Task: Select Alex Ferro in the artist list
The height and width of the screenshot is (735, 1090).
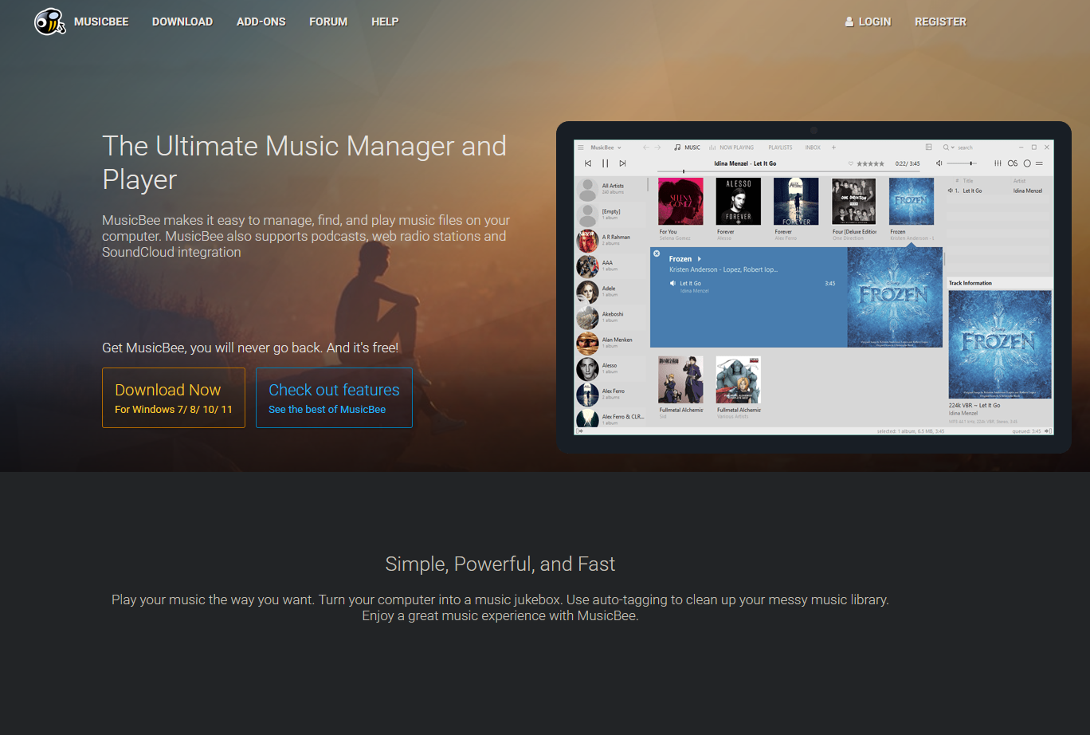Action: [612, 394]
